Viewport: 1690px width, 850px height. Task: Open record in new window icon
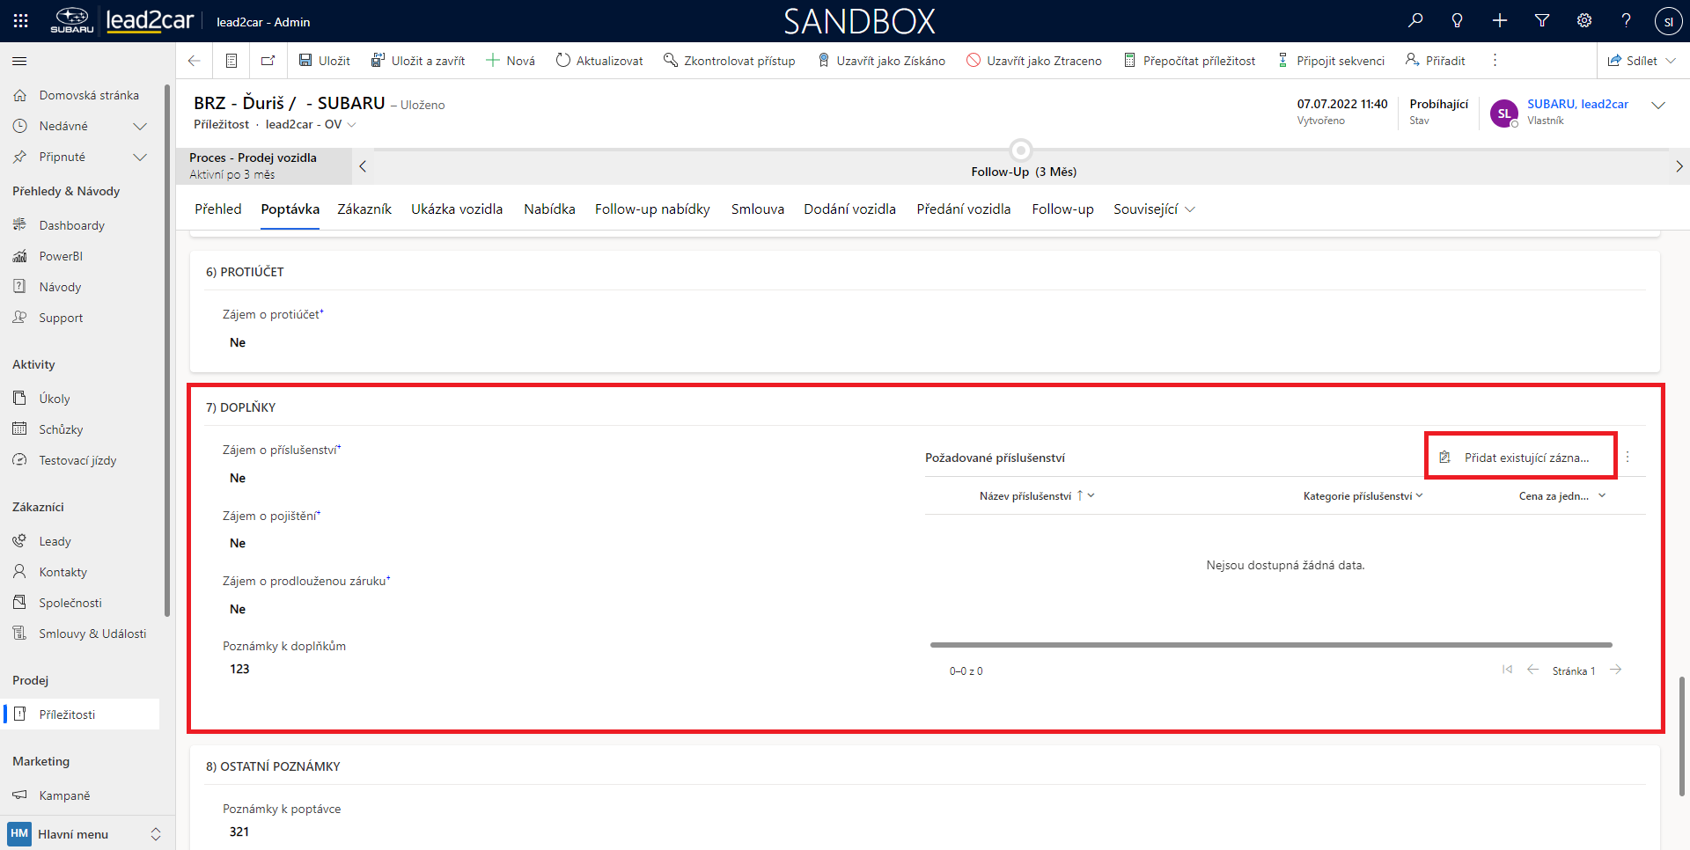pos(268,61)
